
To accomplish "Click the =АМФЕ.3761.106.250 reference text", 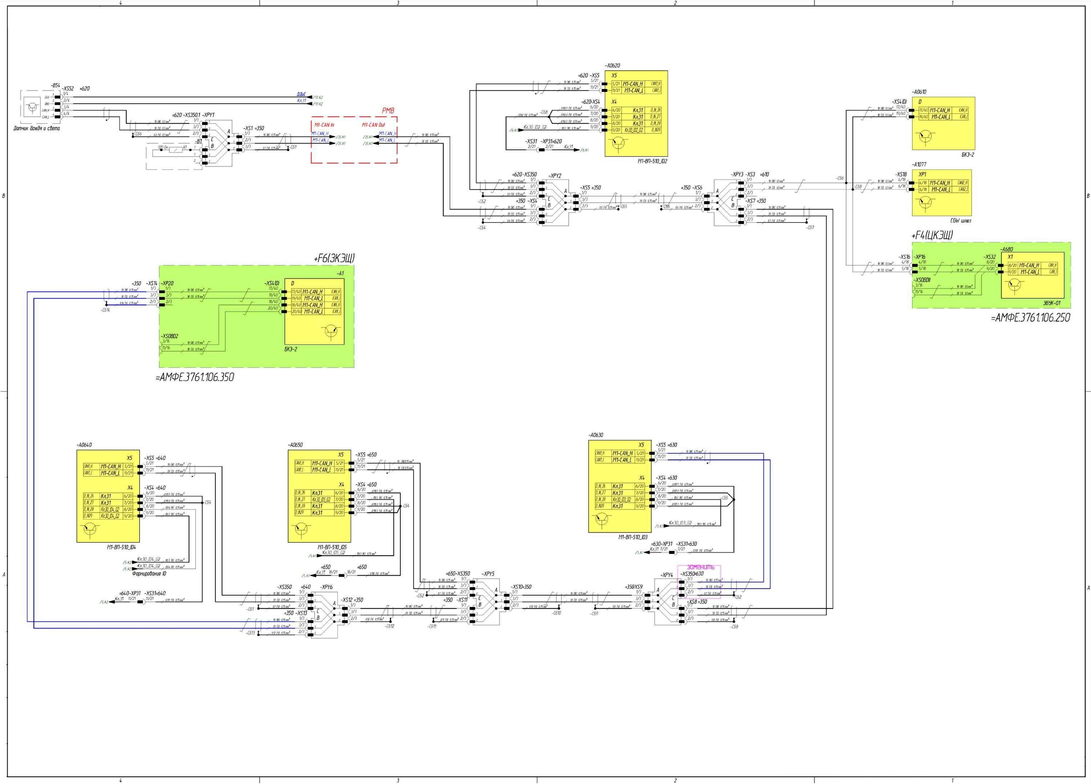I will tap(1030, 318).
